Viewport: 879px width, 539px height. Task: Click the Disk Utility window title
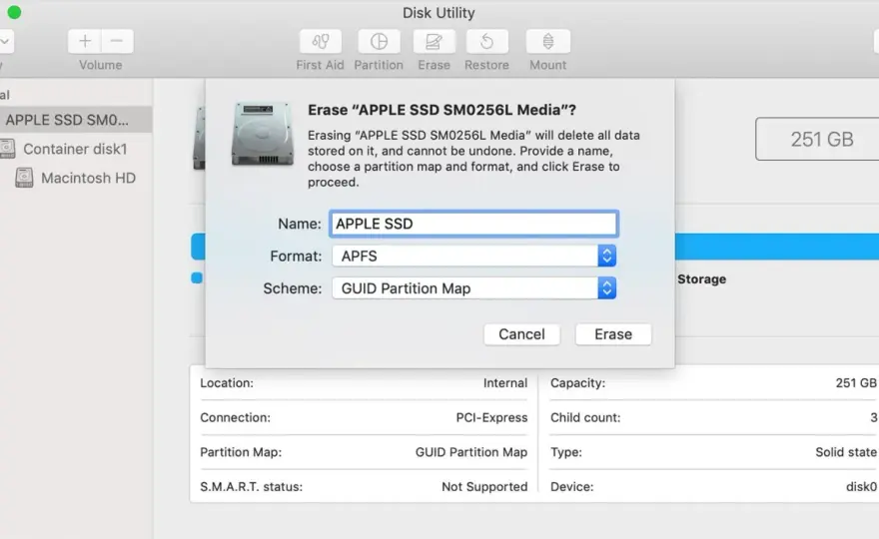pos(439,13)
